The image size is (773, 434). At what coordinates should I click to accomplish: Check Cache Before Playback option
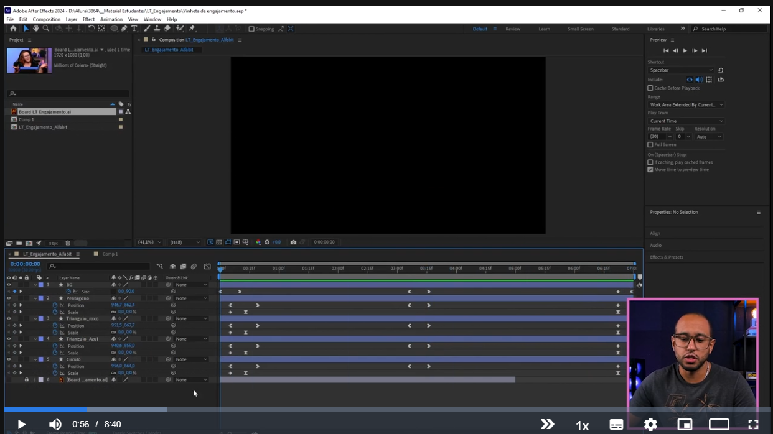[x=650, y=88]
